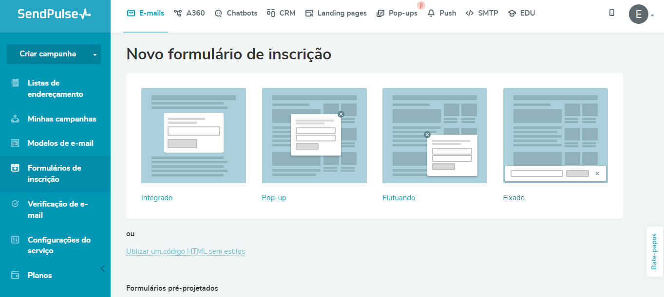This screenshot has height=297, width=664.
Task: Click the Flutuando link
Action: (x=399, y=198)
